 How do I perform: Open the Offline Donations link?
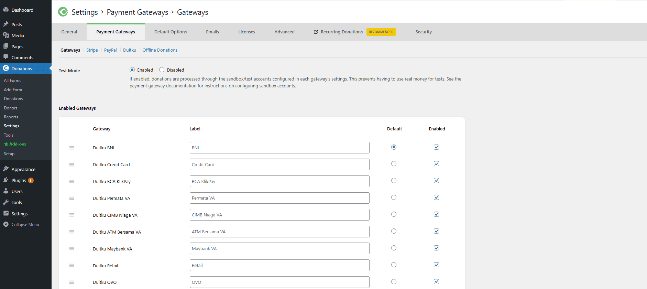click(160, 50)
